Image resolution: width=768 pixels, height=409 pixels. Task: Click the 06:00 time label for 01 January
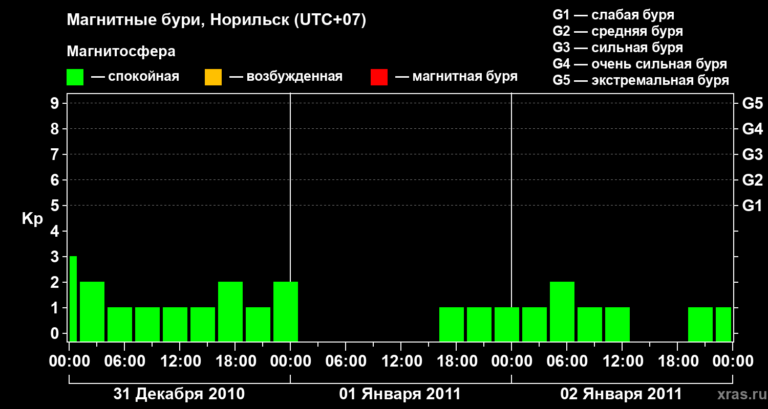(x=346, y=361)
